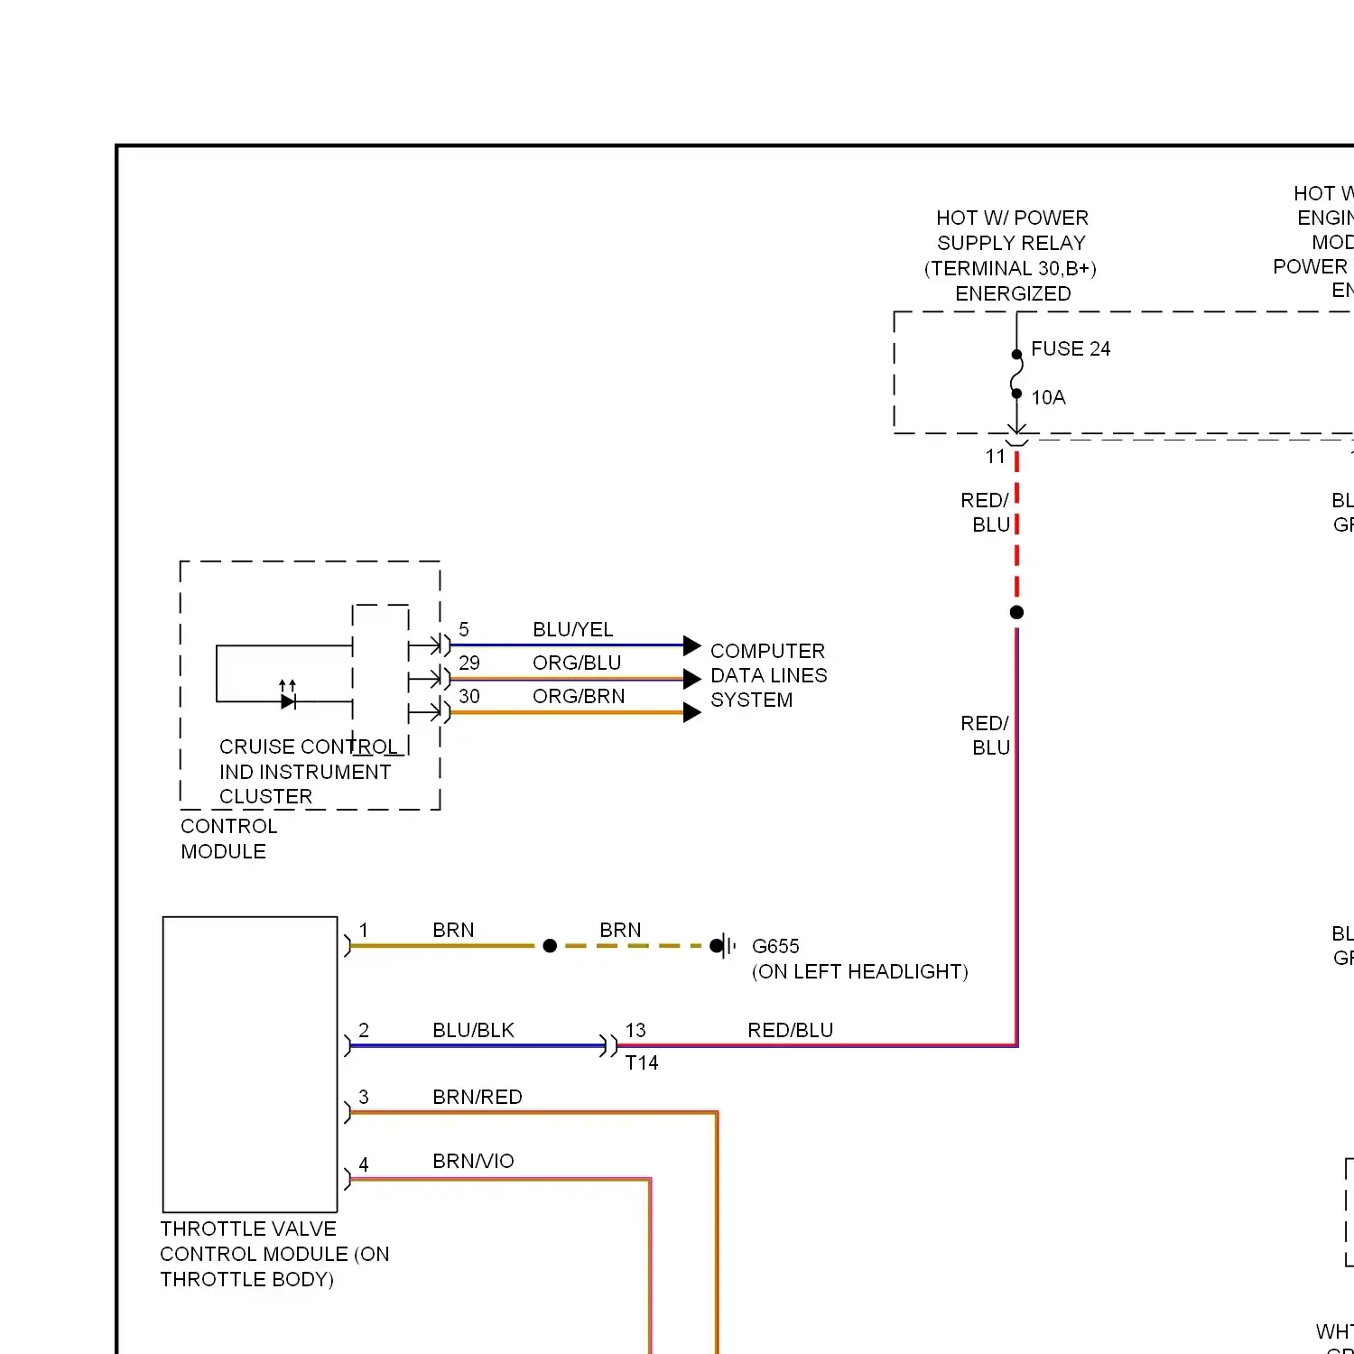Click pin number 11 below the fuse box
This screenshot has width=1354, height=1354.
995,457
